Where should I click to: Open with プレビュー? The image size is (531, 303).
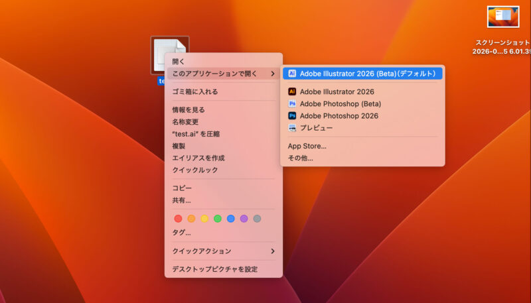(x=362, y=128)
